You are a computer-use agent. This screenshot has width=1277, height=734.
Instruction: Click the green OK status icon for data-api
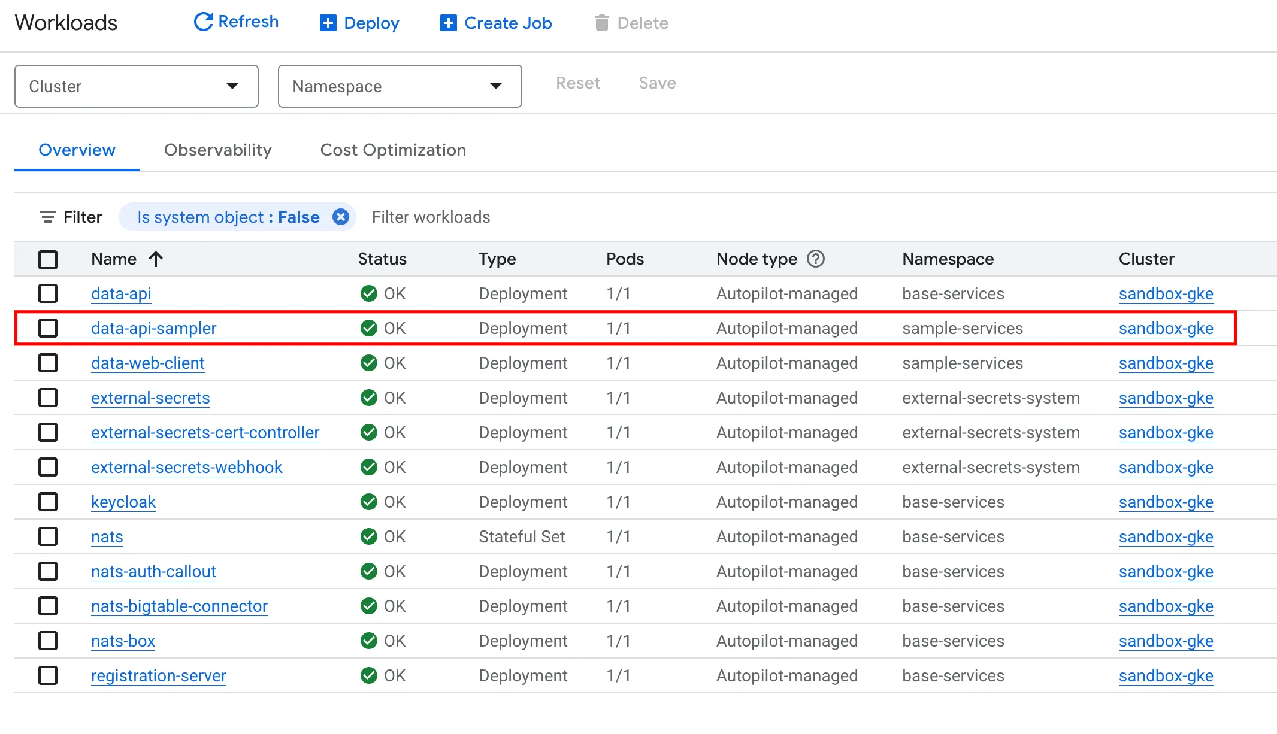pyautogui.click(x=369, y=293)
